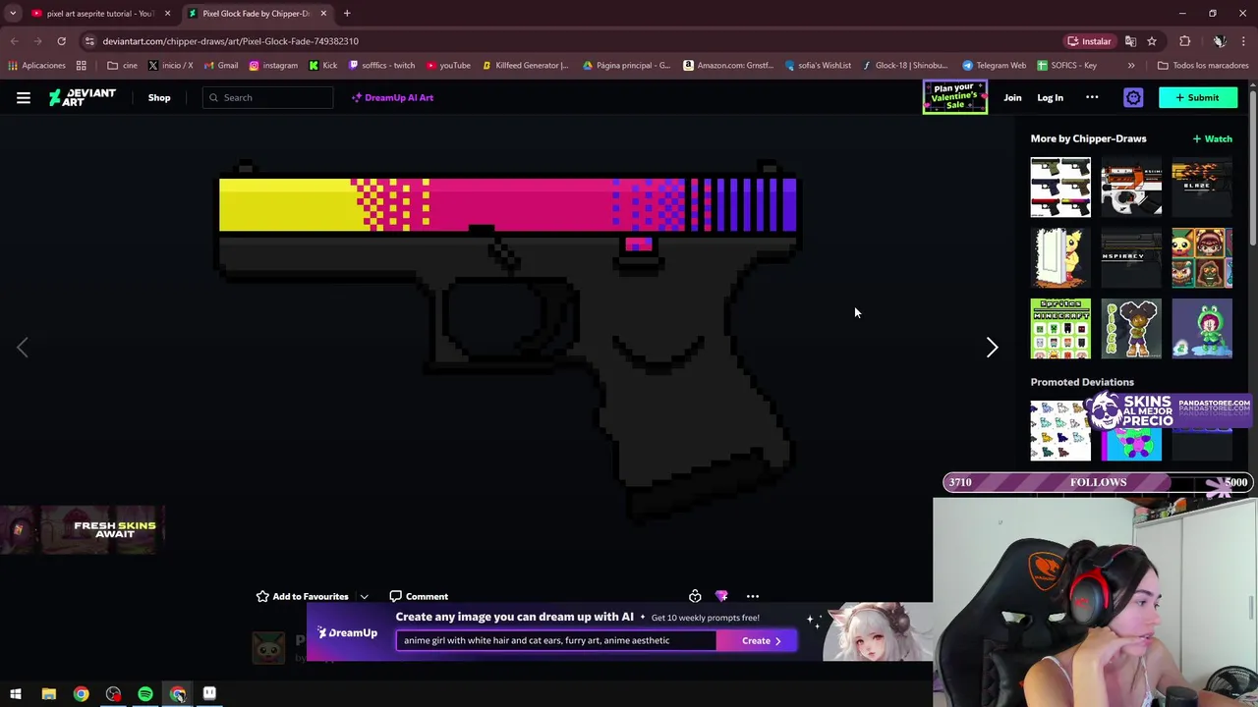
Task: Open the Telegram Web bookmark
Action: tap(994, 66)
